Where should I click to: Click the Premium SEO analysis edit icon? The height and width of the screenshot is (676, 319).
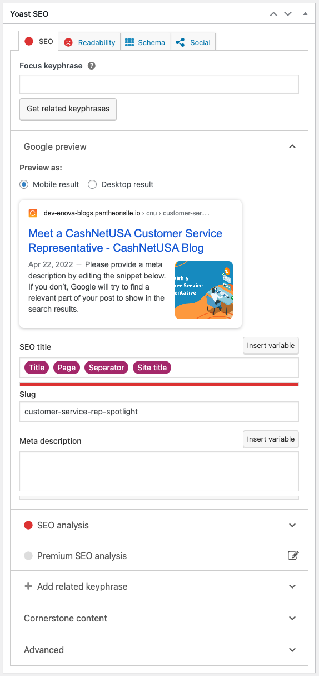tap(293, 555)
